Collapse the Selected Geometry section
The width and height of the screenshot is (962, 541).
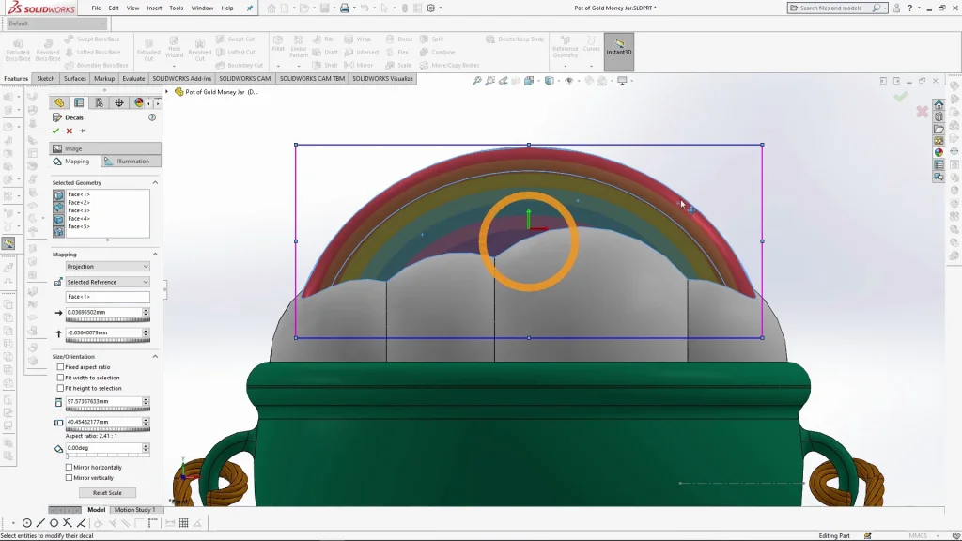(155, 182)
